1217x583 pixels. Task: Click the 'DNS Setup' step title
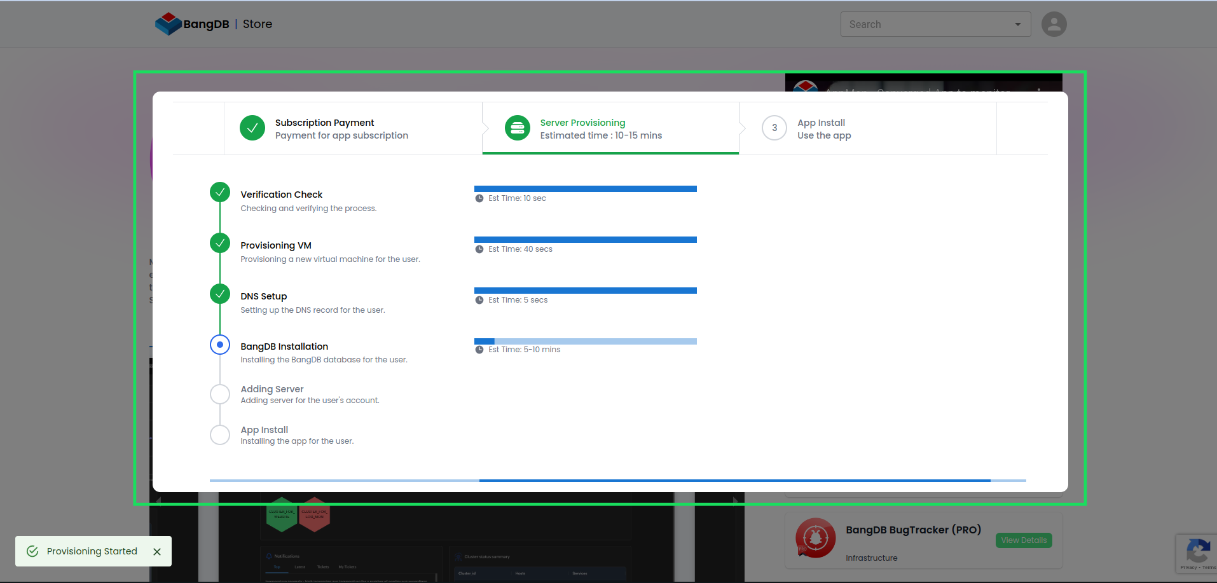click(264, 296)
